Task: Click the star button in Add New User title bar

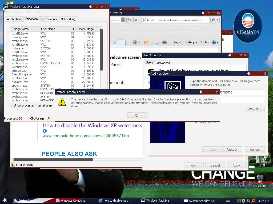Action: click(x=249, y=74)
